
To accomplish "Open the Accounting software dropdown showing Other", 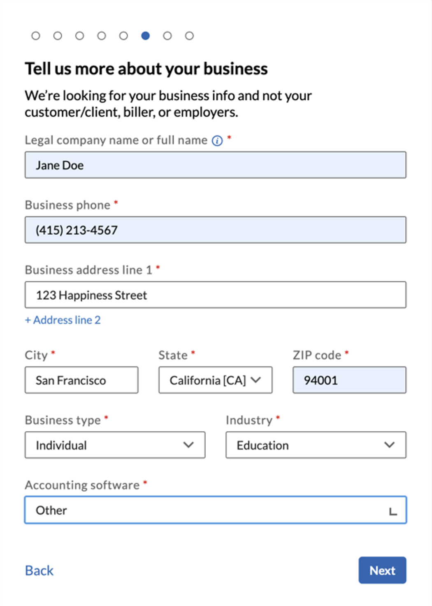I will click(215, 510).
